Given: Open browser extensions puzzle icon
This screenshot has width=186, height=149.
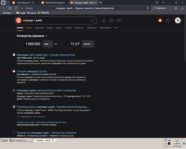Looking at the screenshot, I should click(x=176, y=8).
